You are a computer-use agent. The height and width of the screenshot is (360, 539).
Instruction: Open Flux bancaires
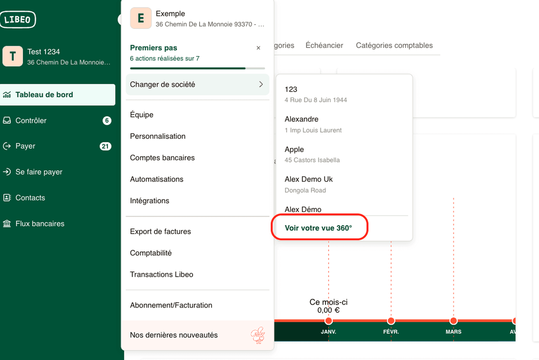tap(40, 223)
